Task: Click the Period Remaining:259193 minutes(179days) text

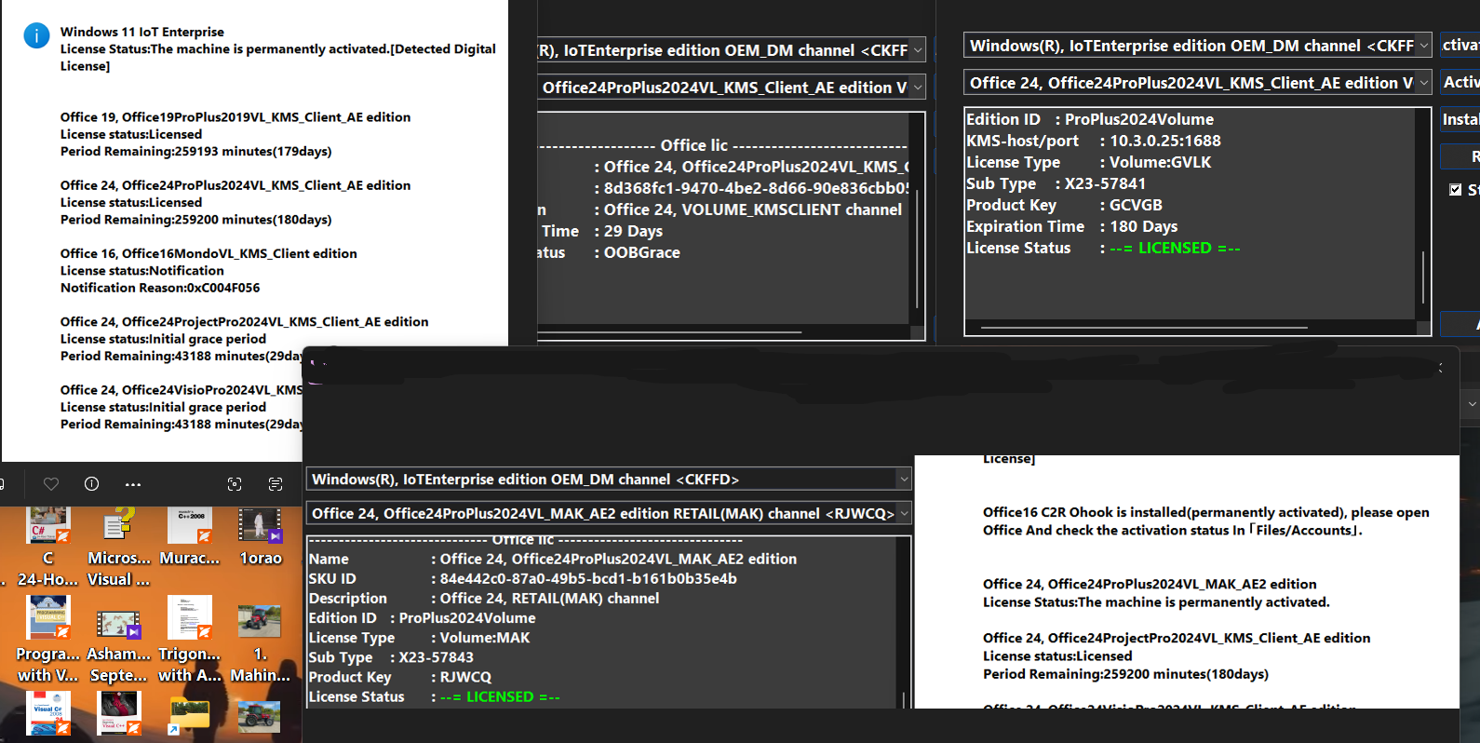Action: [196, 151]
